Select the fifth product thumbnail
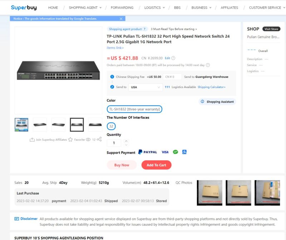286x240 pixels. [95, 125]
